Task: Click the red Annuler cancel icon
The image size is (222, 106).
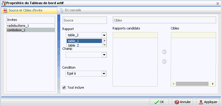Action: tap(177, 102)
